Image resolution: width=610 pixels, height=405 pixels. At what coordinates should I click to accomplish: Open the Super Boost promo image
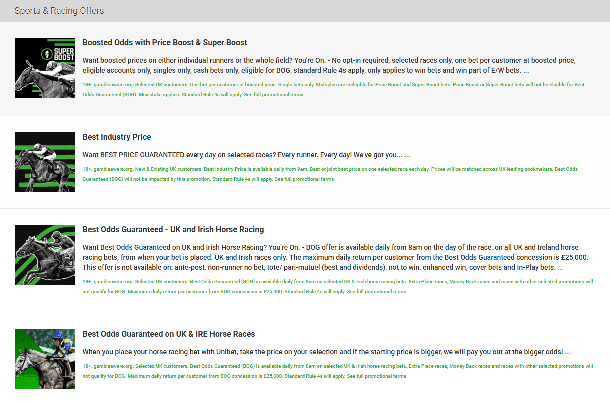[x=44, y=67]
